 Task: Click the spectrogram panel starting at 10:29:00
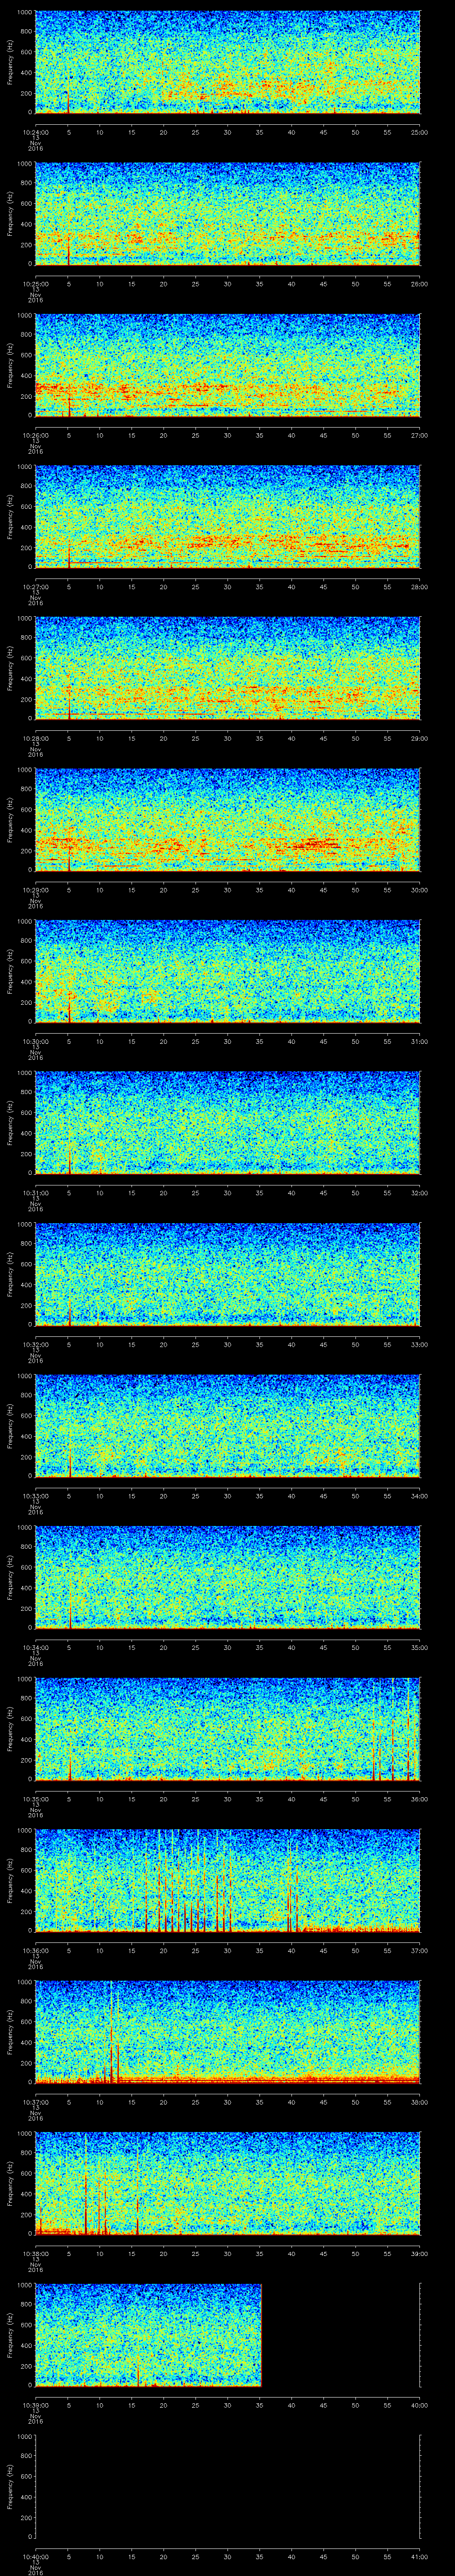228,819
